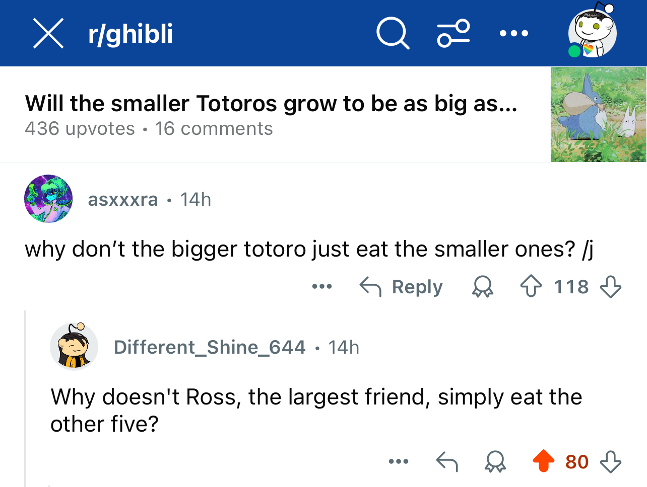Upvote asxxxra's comment

tap(531, 287)
